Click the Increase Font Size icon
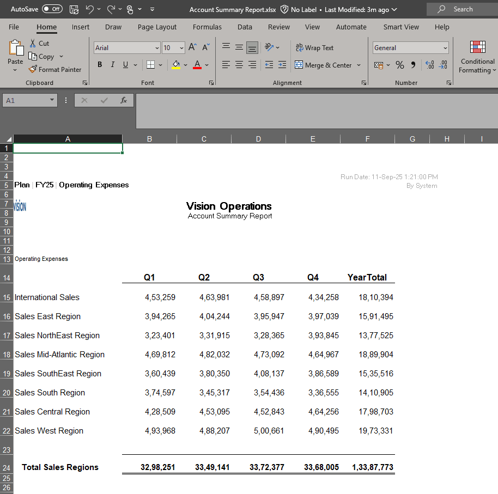This screenshot has height=494, width=498. tap(192, 48)
